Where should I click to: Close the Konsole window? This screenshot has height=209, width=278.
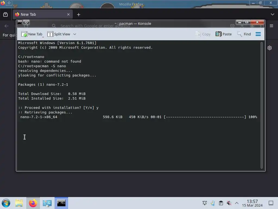257,22
